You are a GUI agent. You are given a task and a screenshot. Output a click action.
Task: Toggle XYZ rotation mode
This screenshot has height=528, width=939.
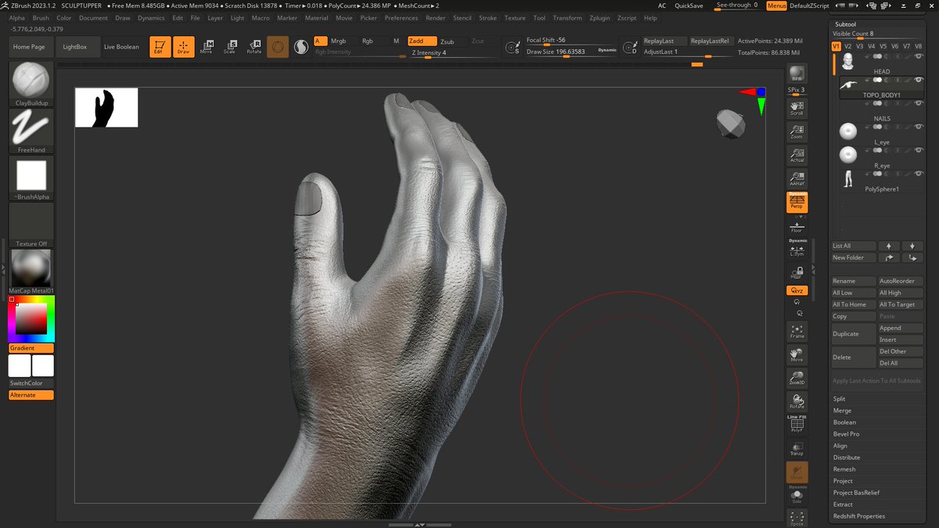coord(797,290)
